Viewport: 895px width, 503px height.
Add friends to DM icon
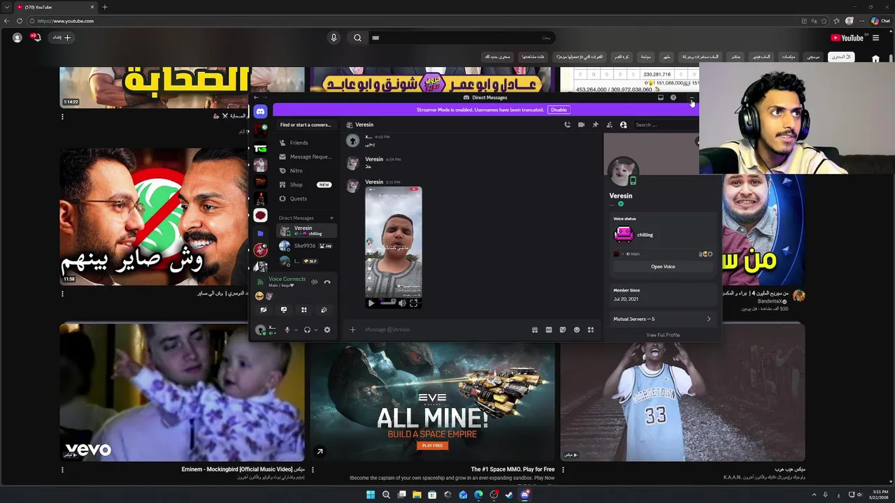609,125
